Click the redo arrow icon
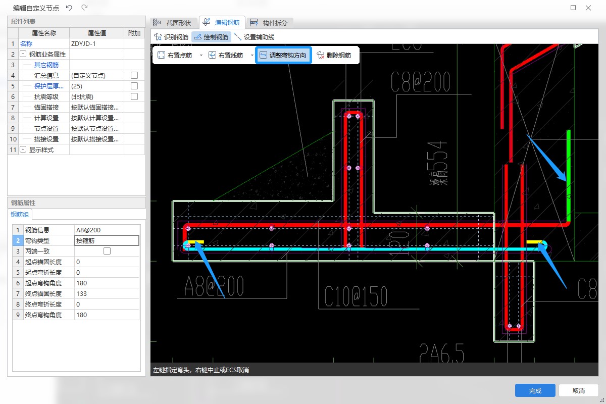The image size is (606, 404). click(84, 8)
